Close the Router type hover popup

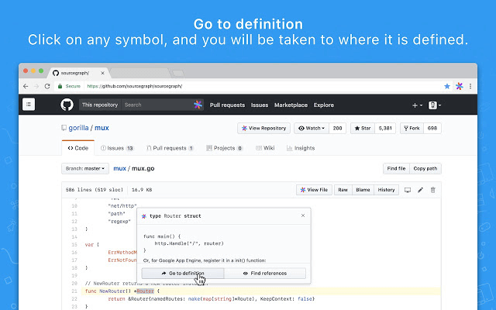tap(303, 215)
